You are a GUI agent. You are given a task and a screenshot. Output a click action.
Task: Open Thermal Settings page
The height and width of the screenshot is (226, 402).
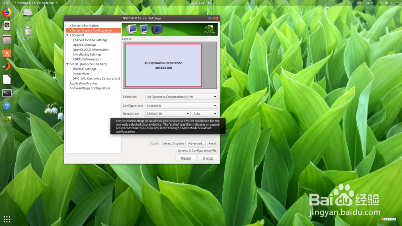coord(84,69)
